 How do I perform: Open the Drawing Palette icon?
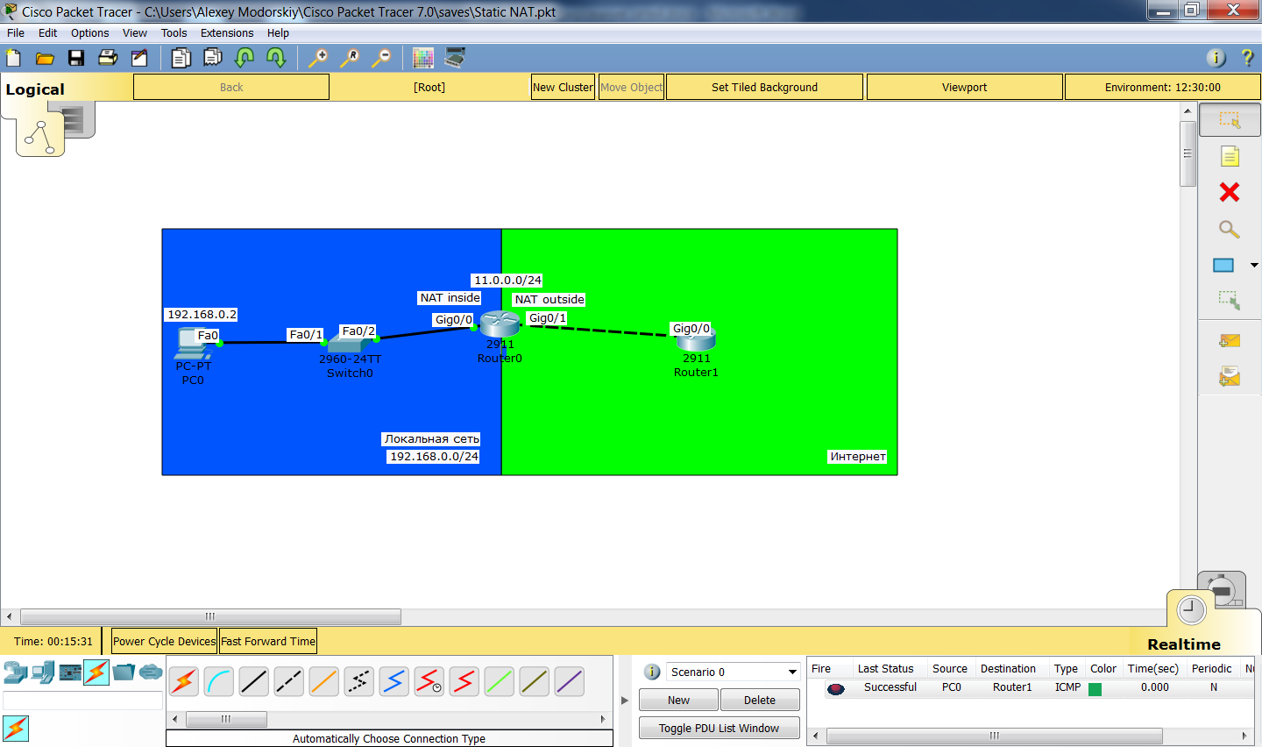[x=423, y=58]
